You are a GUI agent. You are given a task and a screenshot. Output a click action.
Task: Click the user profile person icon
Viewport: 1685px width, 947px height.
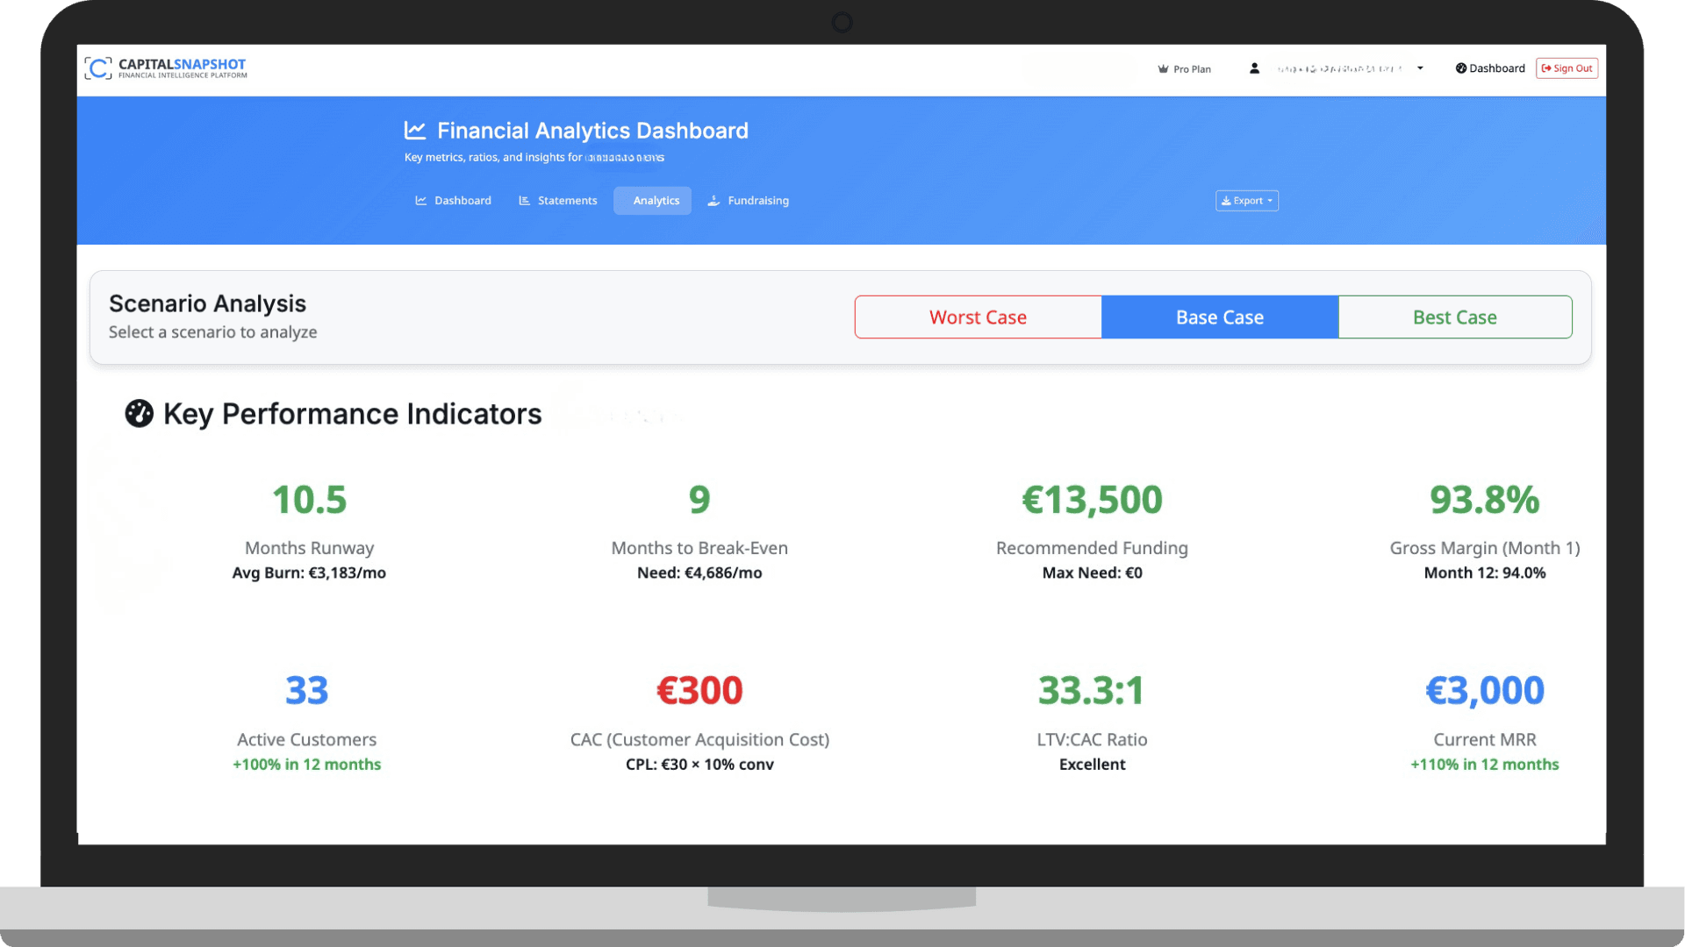1254,68
